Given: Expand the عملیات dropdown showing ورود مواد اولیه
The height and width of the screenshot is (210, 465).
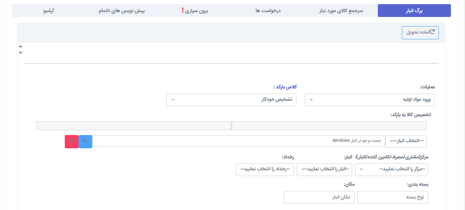Looking at the screenshot, I should 370,100.
